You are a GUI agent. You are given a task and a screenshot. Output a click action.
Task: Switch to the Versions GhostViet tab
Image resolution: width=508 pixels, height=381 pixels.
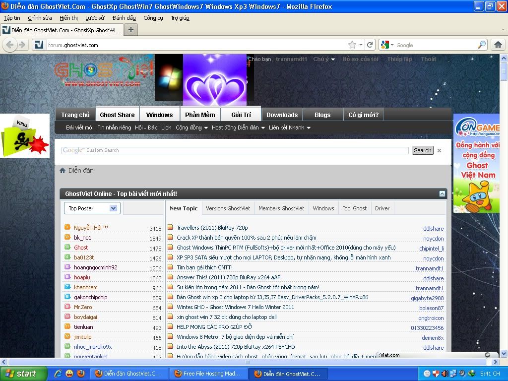[x=228, y=208]
